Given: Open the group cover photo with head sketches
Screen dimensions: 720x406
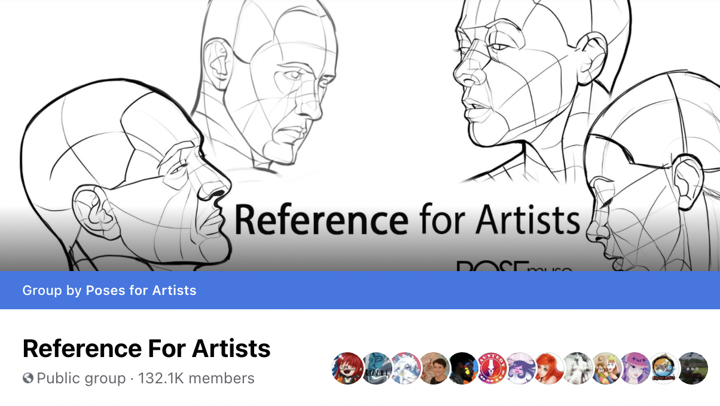Looking at the screenshot, I should [360, 136].
